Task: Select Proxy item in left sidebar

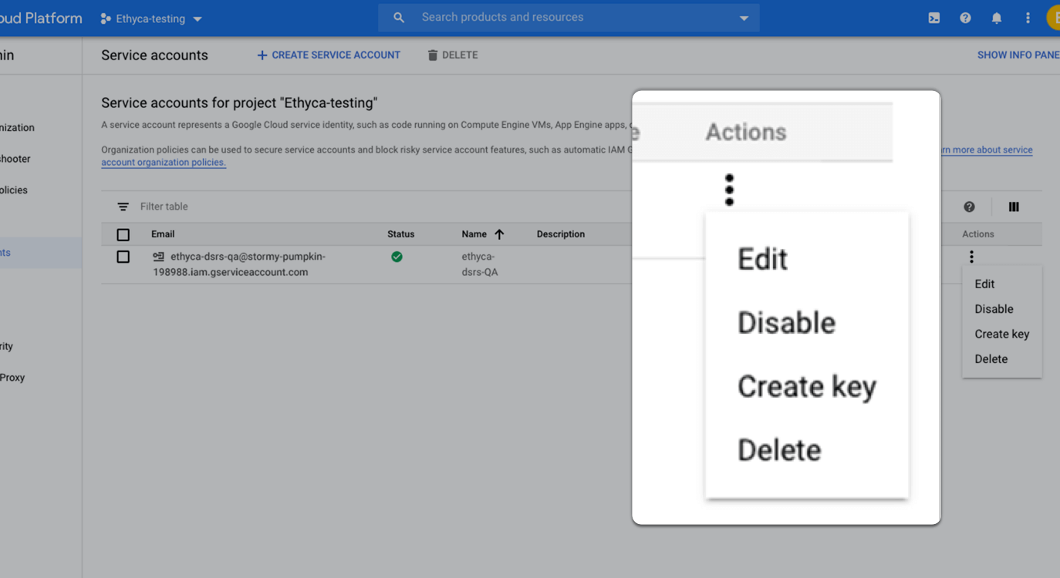Action: click(12, 378)
